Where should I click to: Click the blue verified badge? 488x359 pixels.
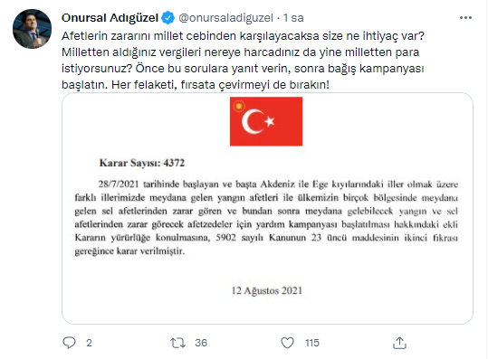168,18
